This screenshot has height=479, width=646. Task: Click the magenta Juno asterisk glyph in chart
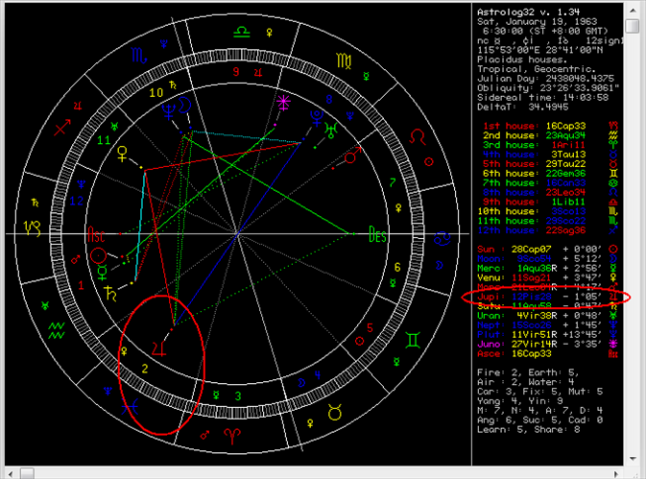tap(283, 101)
